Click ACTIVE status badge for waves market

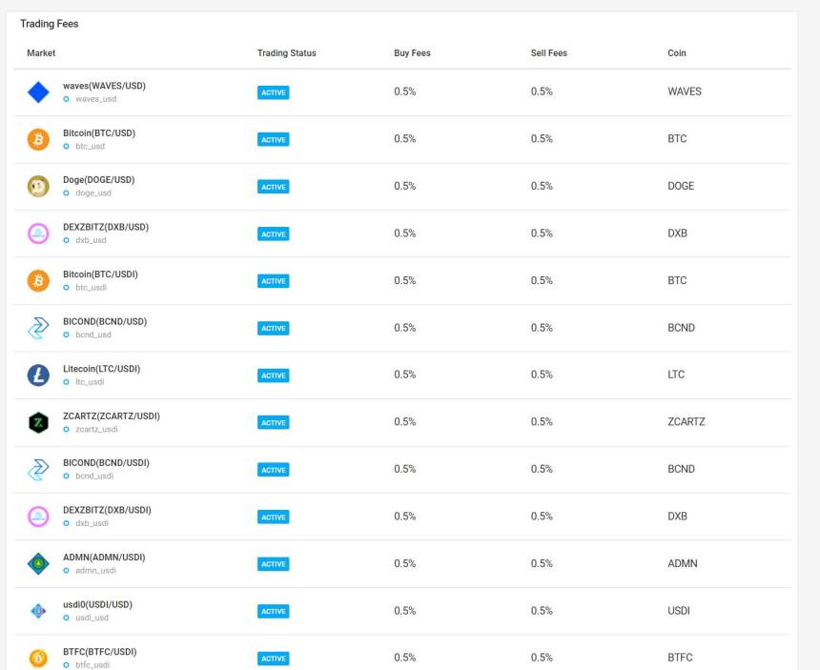pyautogui.click(x=274, y=92)
